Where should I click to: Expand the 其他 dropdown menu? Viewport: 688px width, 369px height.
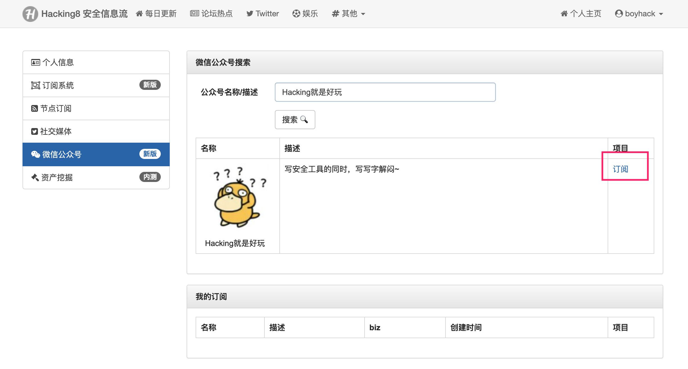pyautogui.click(x=348, y=13)
